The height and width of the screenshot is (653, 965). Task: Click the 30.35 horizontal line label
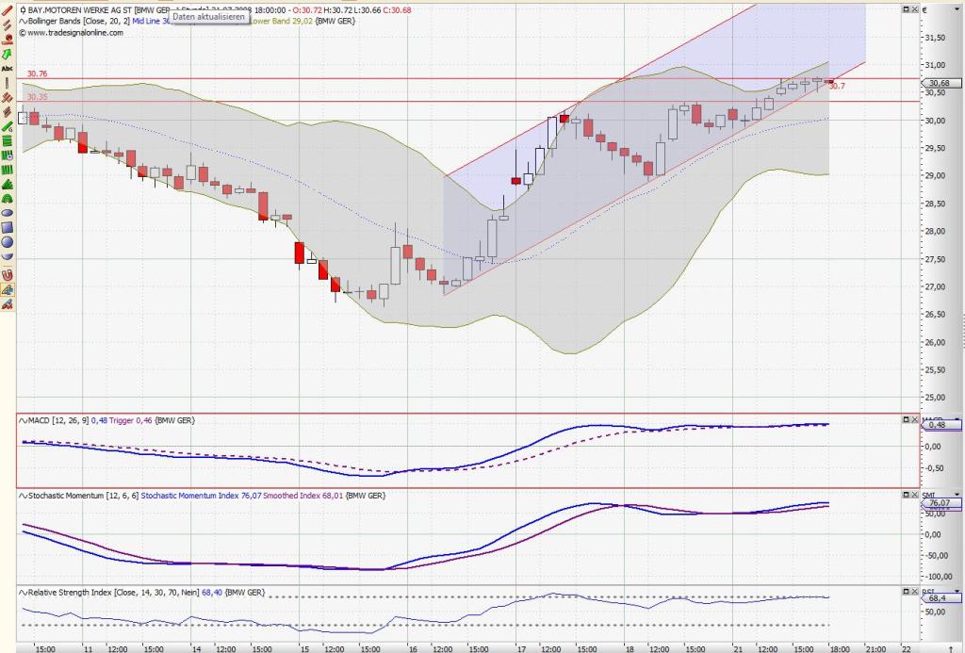(x=37, y=97)
